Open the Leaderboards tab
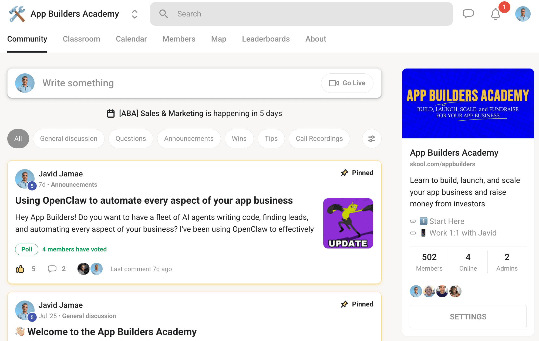Image resolution: width=539 pixels, height=341 pixels. pos(266,39)
